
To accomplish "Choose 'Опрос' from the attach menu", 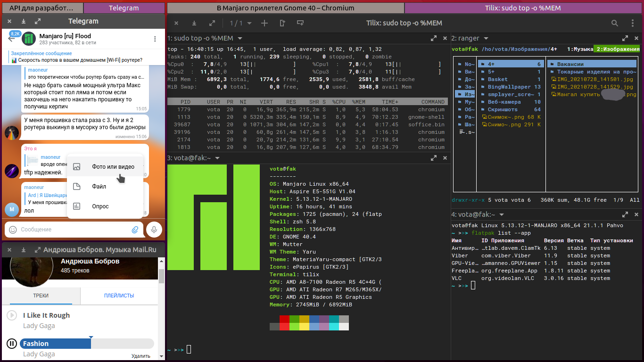I will point(105,206).
